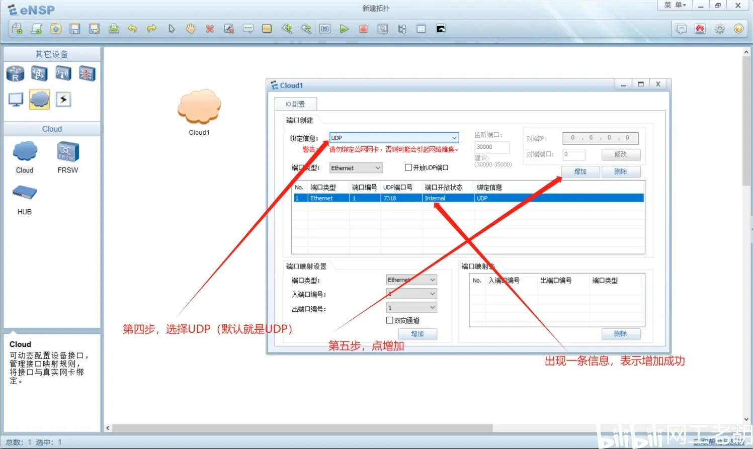Click the data capture toolbar icon
The image size is (753, 449).
click(x=383, y=29)
